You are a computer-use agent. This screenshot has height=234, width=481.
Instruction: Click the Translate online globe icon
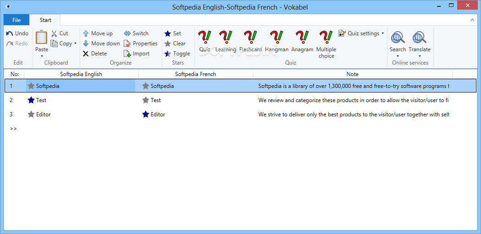[x=419, y=38]
